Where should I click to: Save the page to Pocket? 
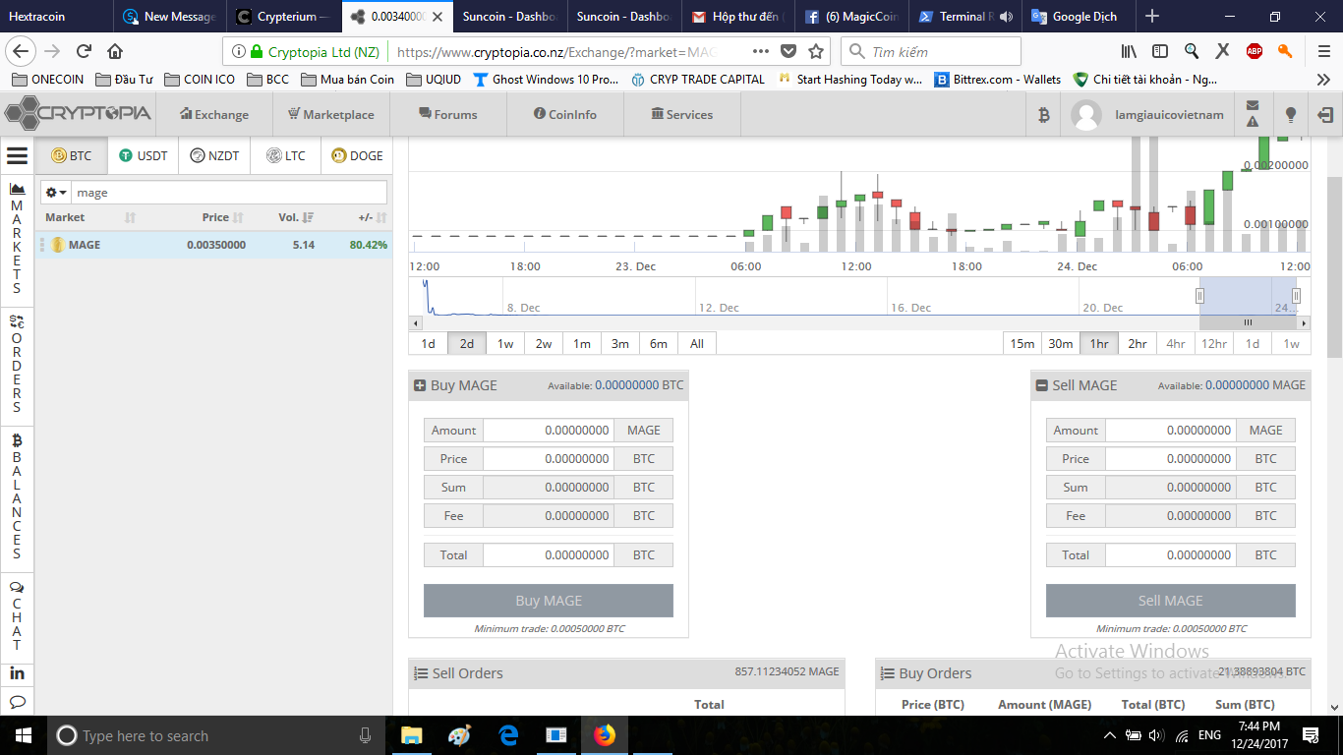tap(788, 51)
